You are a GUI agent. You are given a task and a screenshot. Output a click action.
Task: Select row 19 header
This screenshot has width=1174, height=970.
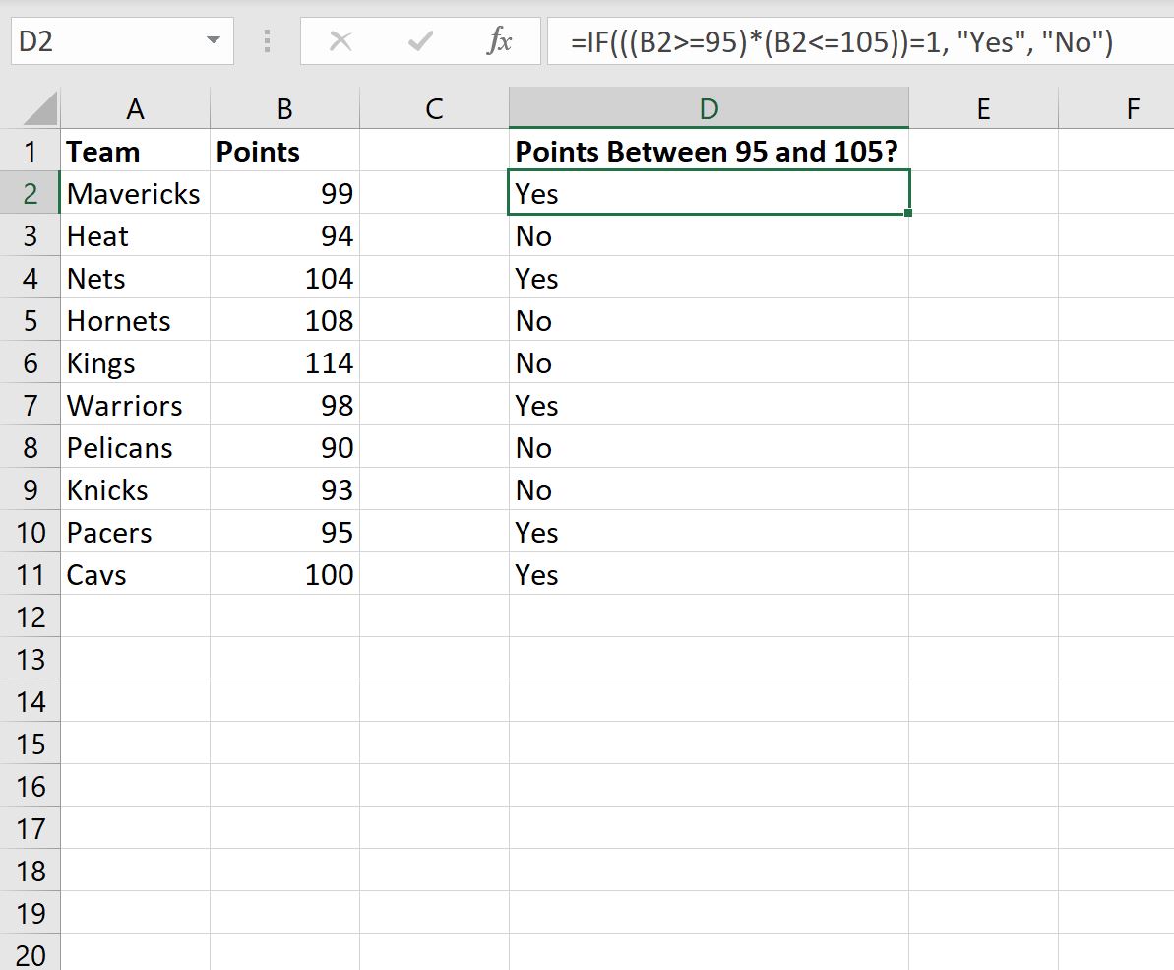pos(30,913)
